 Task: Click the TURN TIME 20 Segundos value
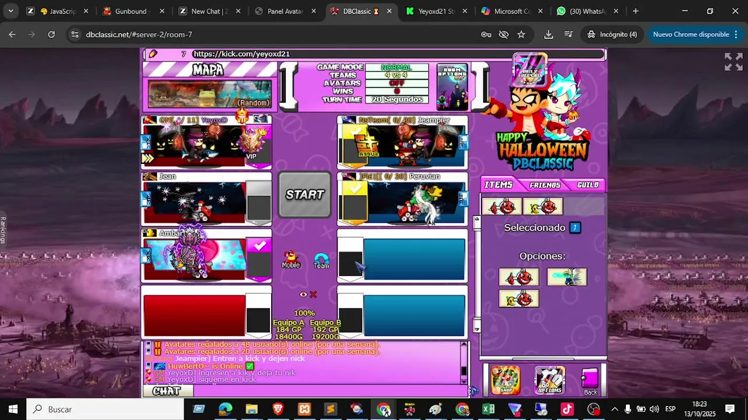click(x=397, y=100)
